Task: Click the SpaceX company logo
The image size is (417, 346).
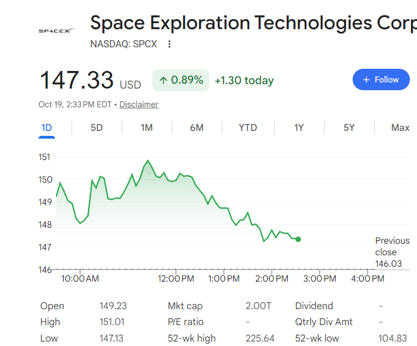Action: (x=57, y=31)
